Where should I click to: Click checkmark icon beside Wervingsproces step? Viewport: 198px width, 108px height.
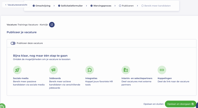point(91,6)
